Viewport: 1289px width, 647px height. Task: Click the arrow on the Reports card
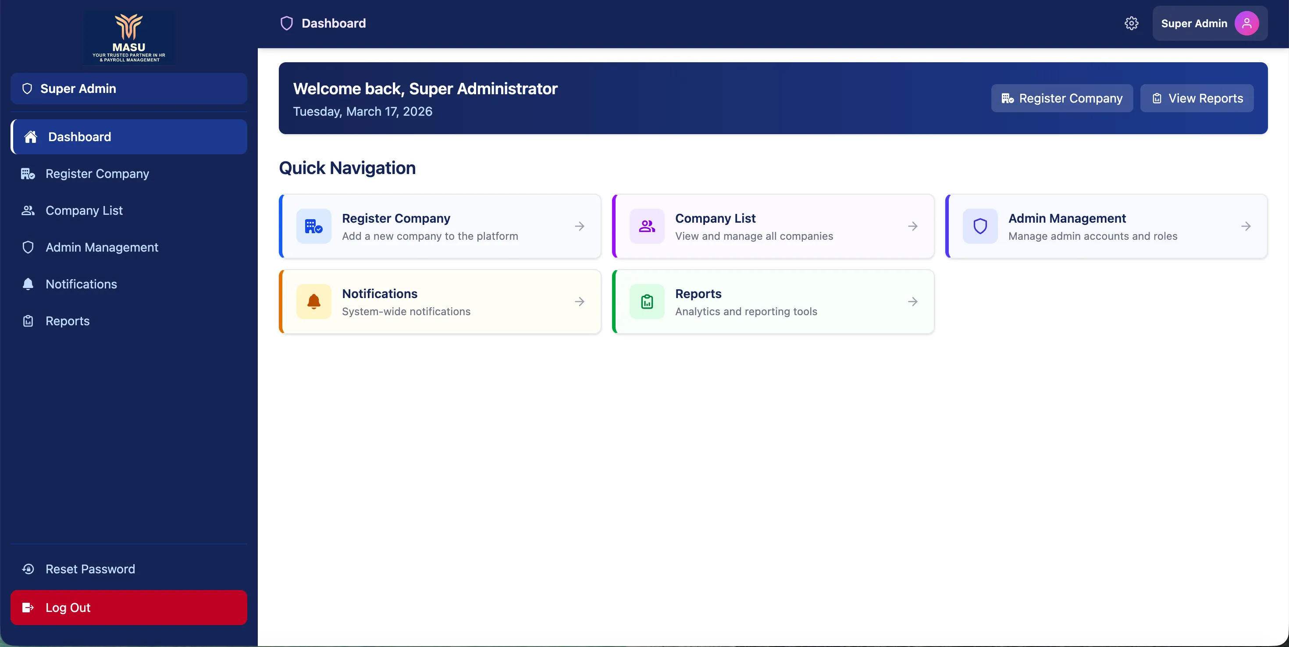click(913, 302)
